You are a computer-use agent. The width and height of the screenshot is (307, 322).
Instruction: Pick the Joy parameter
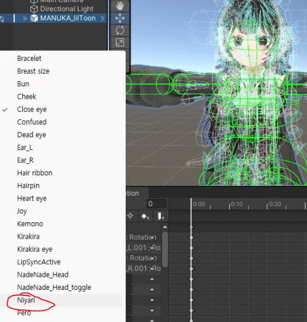pyautogui.click(x=22, y=211)
